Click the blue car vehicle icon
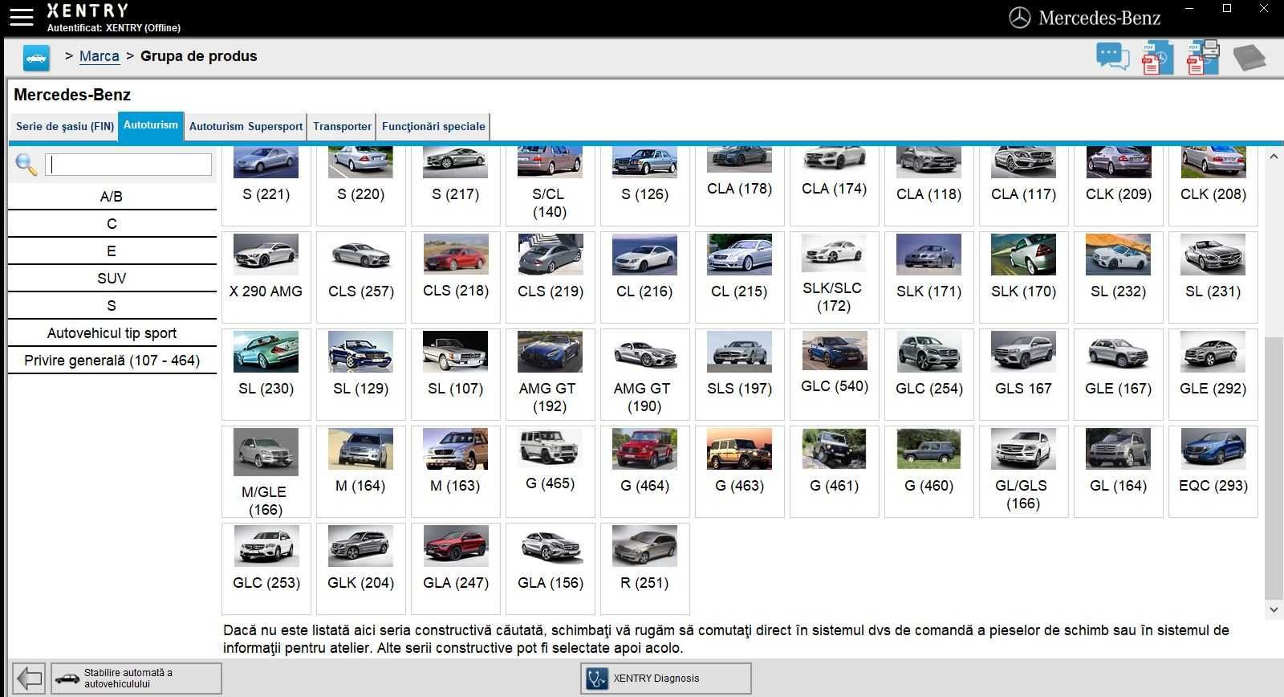The height and width of the screenshot is (697, 1284). click(x=36, y=58)
